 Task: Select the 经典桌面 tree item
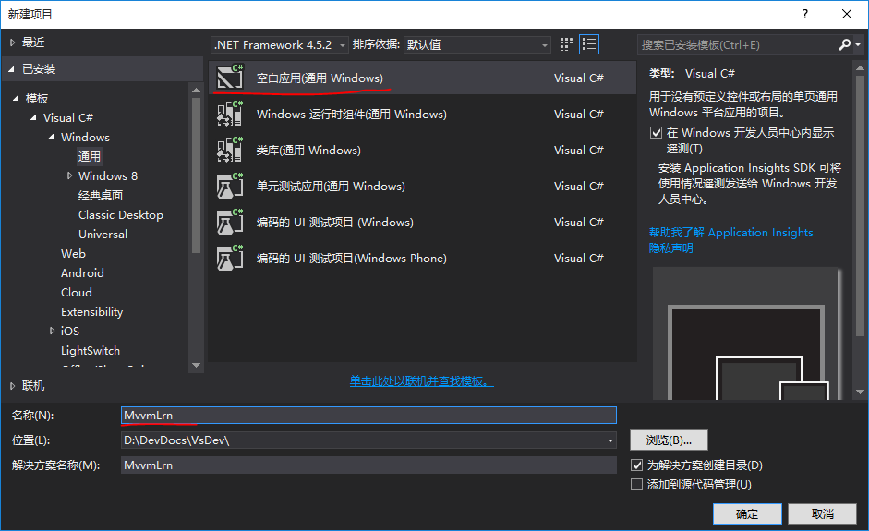101,195
